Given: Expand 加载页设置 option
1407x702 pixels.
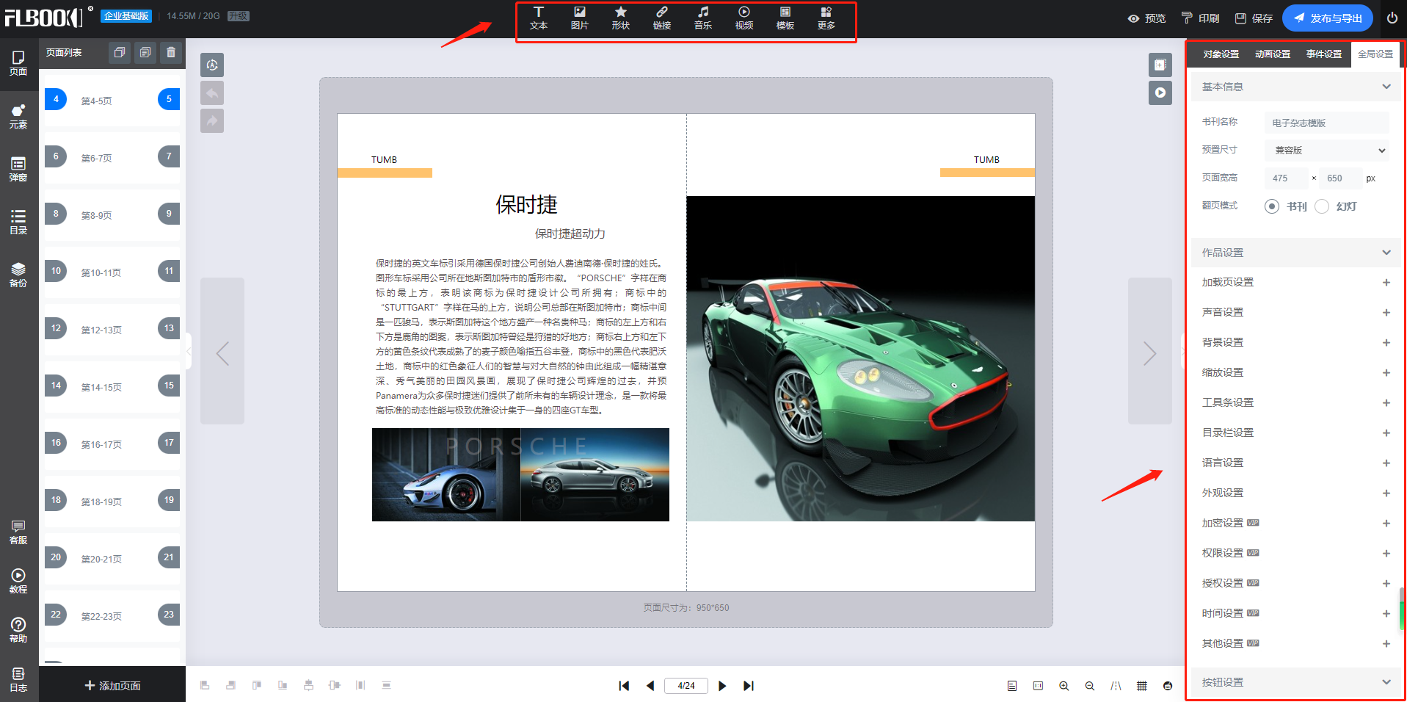Looking at the screenshot, I should pyautogui.click(x=1386, y=283).
